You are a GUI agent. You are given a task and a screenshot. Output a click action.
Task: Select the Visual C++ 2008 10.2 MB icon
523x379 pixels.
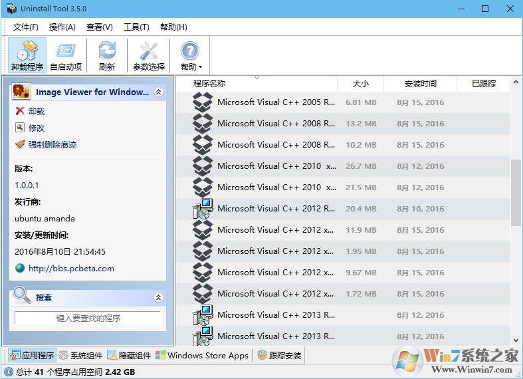203,145
